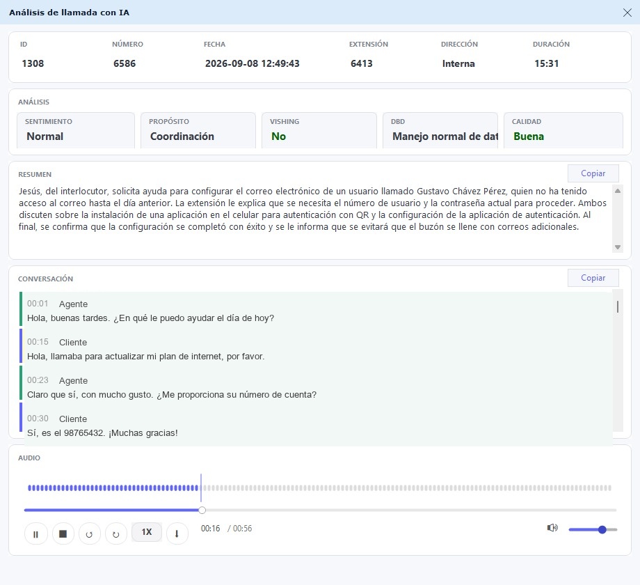This screenshot has width=640, height=585.
Task: Select the 00:23 Agente message requesting account number
Action: point(317,383)
